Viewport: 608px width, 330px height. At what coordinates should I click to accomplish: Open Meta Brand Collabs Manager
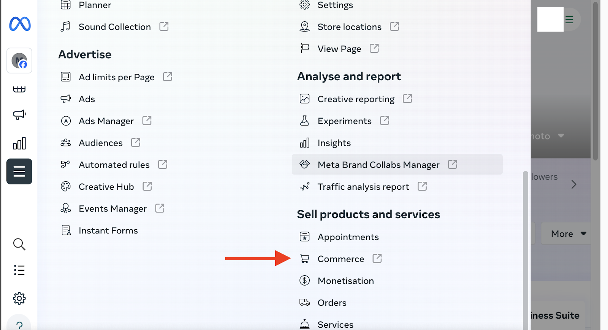(397, 164)
